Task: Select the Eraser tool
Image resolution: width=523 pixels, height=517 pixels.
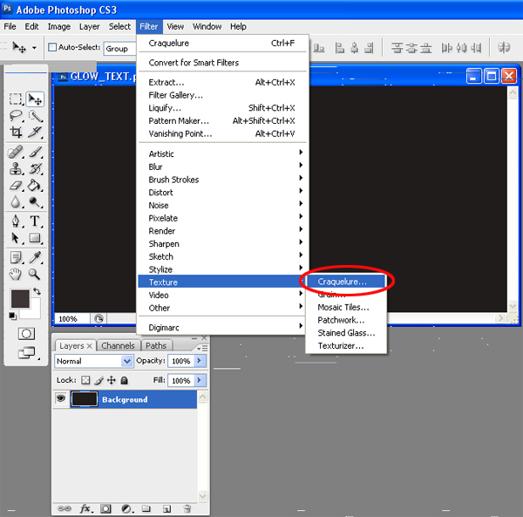Action: click(16, 185)
